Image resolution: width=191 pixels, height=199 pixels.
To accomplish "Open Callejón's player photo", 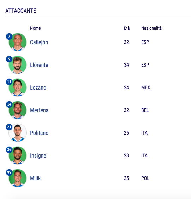I will point(18,42).
